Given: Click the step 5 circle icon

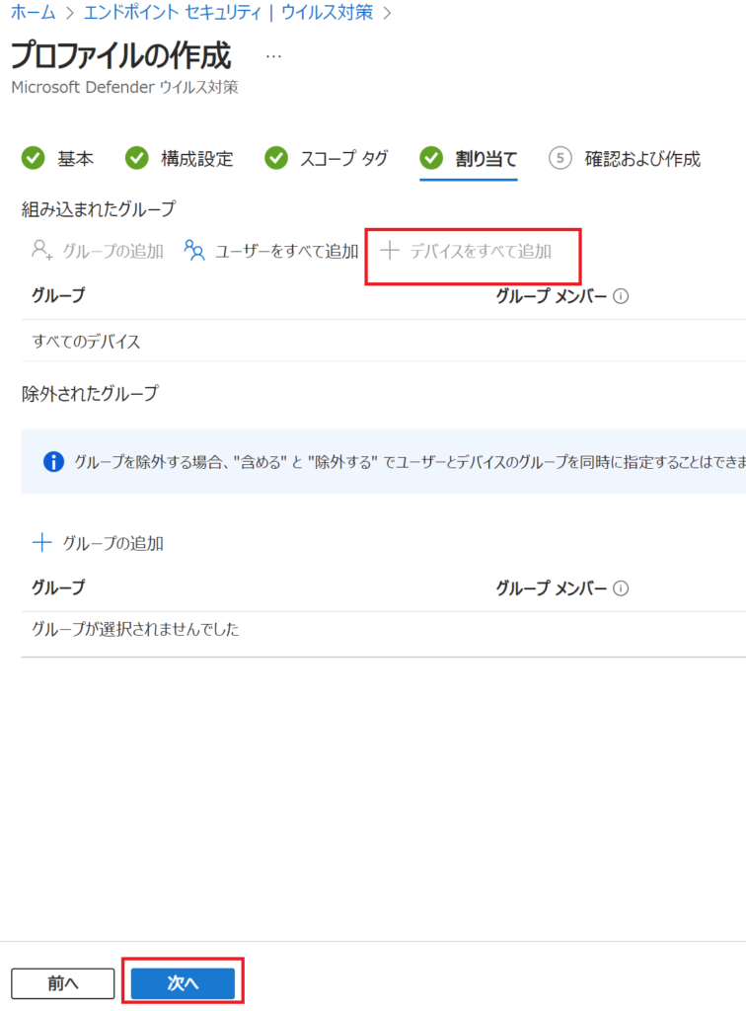Looking at the screenshot, I should pyautogui.click(x=560, y=158).
